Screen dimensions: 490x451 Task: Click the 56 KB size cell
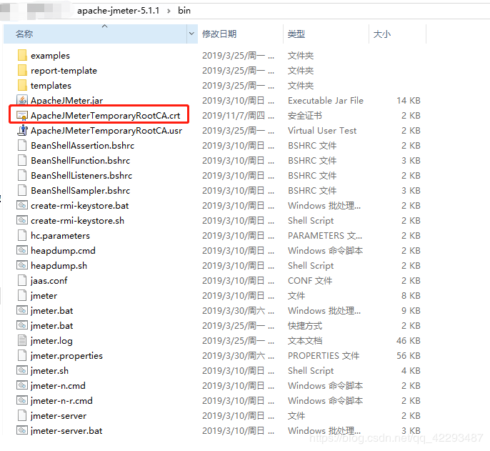(x=409, y=356)
